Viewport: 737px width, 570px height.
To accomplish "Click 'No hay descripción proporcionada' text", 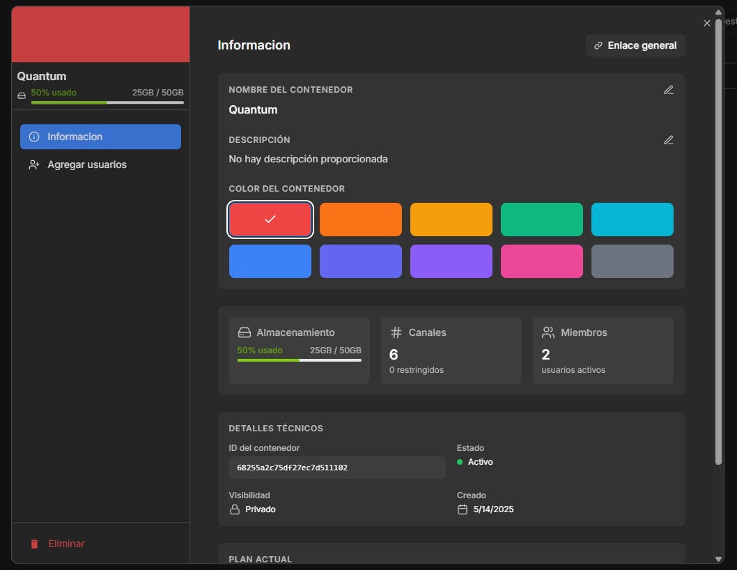I will tap(309, 159).
